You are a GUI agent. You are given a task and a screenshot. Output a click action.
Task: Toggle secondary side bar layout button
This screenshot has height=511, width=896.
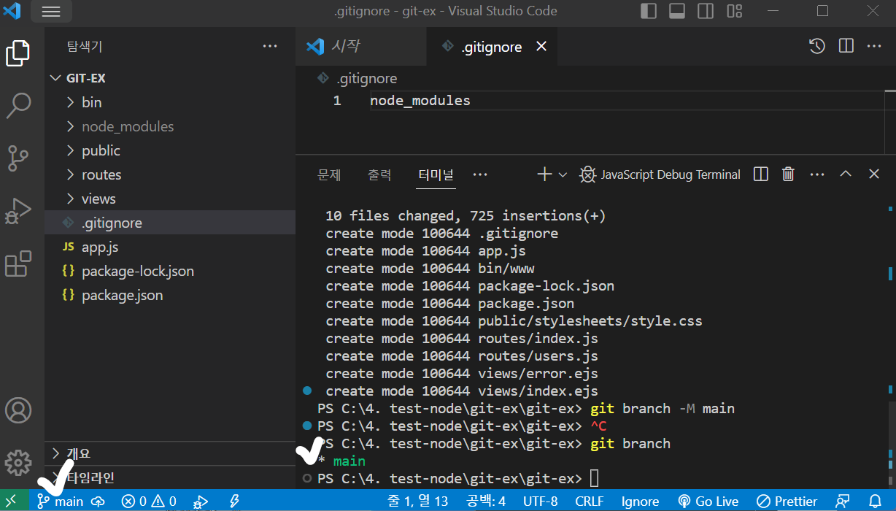point(706,11)
